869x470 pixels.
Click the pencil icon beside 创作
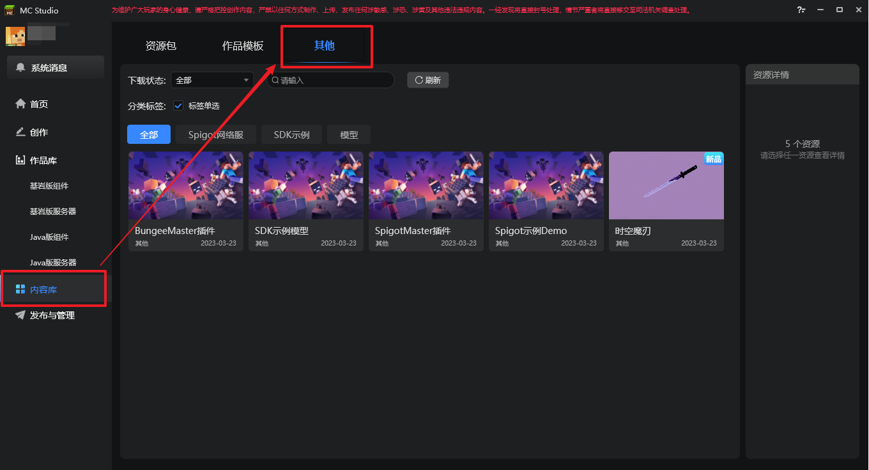tap(20, 132)
